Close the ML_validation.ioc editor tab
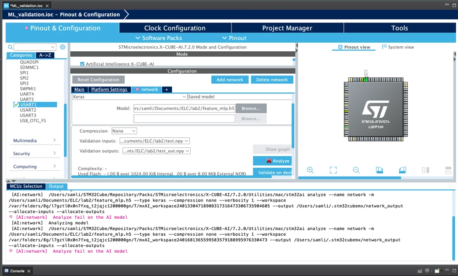458x276 pixels. (47, 5)
